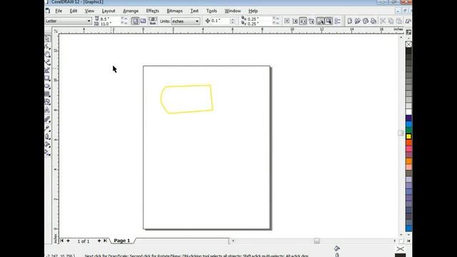
Task: Click the Open folder icon in toolbar
Action: pyautogui.click(x=358, y=21)
